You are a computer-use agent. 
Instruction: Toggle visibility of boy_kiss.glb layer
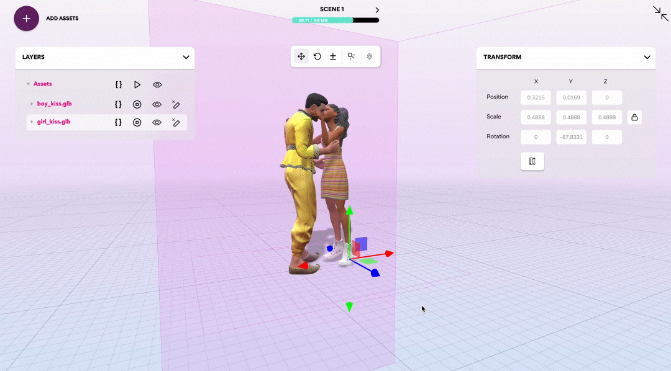point(157,104)
